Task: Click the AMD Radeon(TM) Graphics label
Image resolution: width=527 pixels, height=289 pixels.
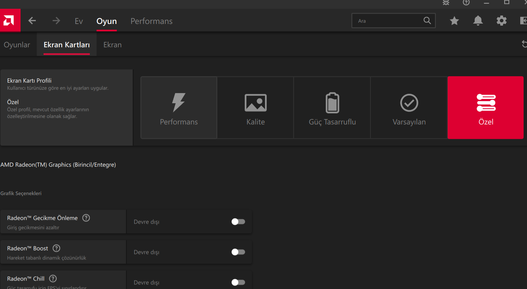Action: [x=58, y=165]
